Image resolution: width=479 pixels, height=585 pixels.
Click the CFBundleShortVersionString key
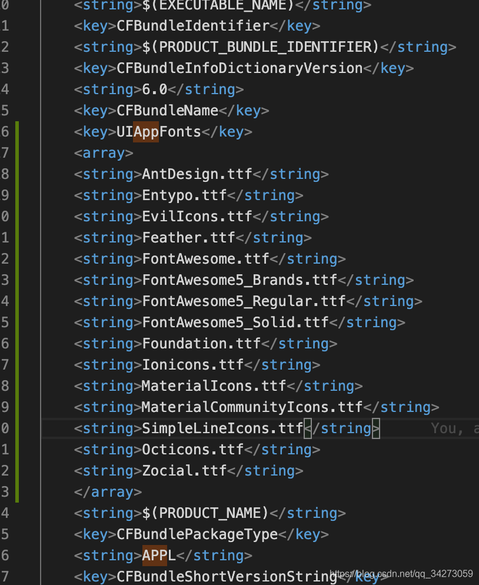click(227, 577)
